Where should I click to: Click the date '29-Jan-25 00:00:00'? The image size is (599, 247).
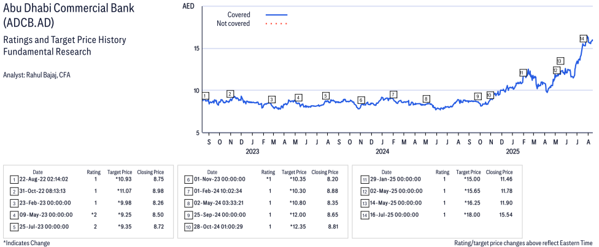396,179
